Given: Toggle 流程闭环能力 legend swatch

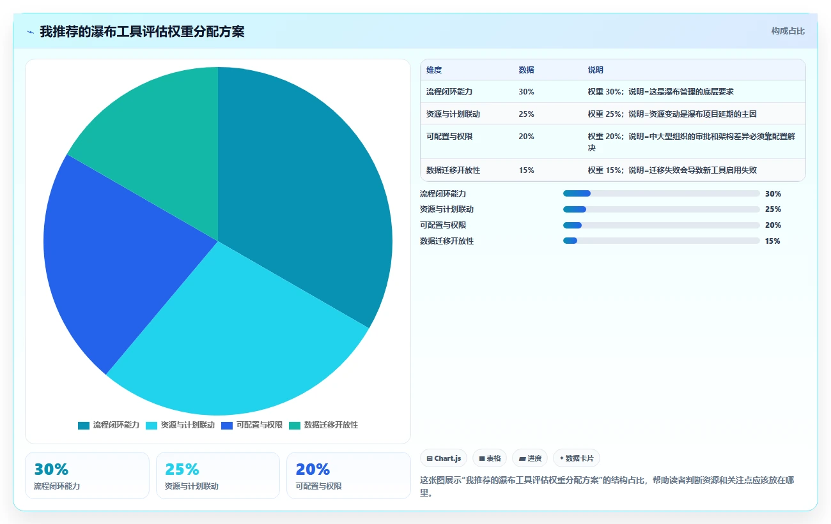Looking at the screenshot, I should click(84, 425).
